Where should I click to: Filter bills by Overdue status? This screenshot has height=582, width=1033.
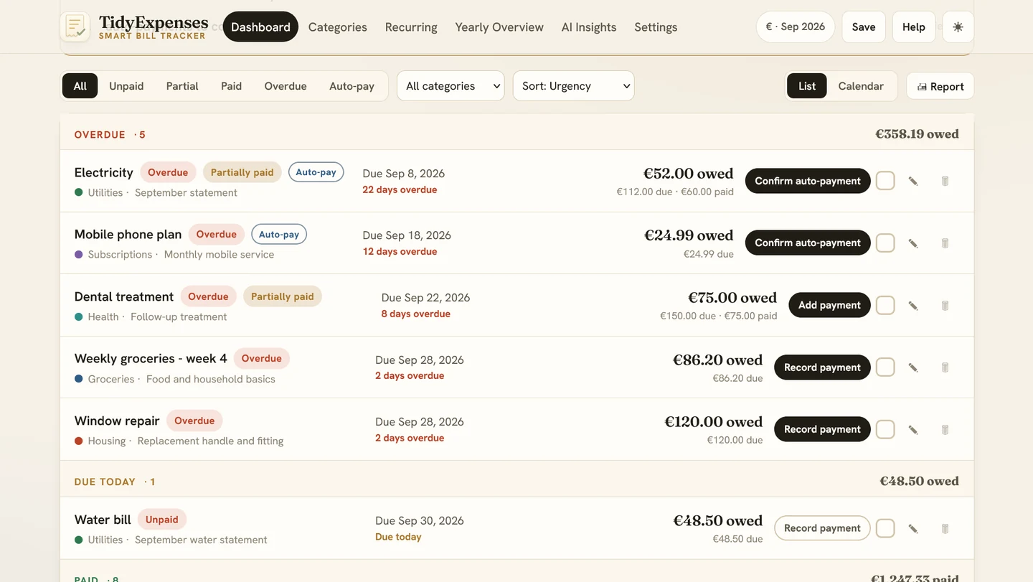tap(286, 86)
